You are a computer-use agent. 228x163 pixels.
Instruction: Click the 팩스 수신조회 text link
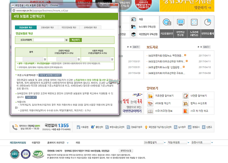[x=199, y=103]
